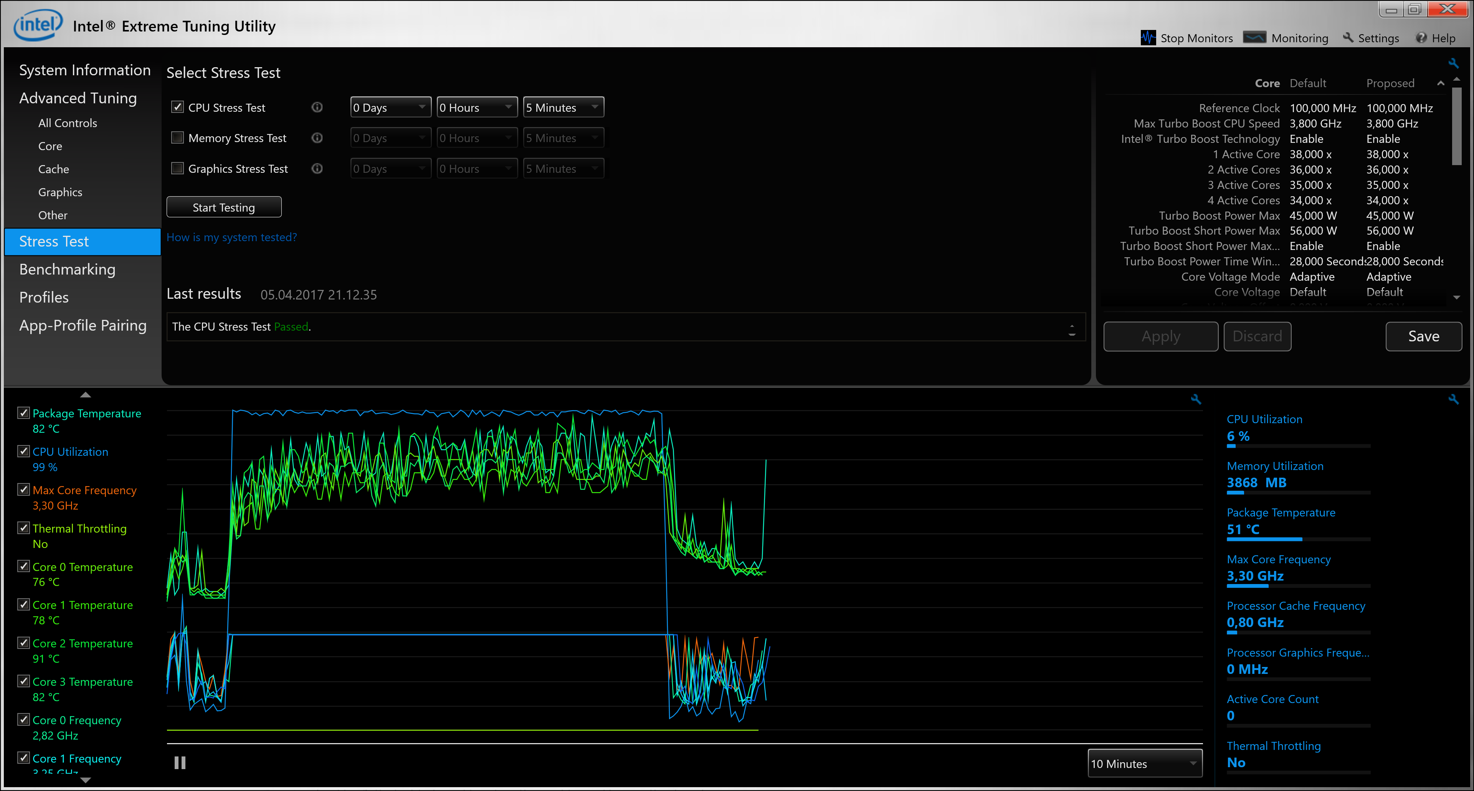This screenshot has height=791, width=1474.
Task: Open wrench icon above the Core settings panel
Action: click(1453, 63)
